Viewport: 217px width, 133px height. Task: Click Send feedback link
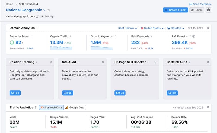[x=202, y=4]
